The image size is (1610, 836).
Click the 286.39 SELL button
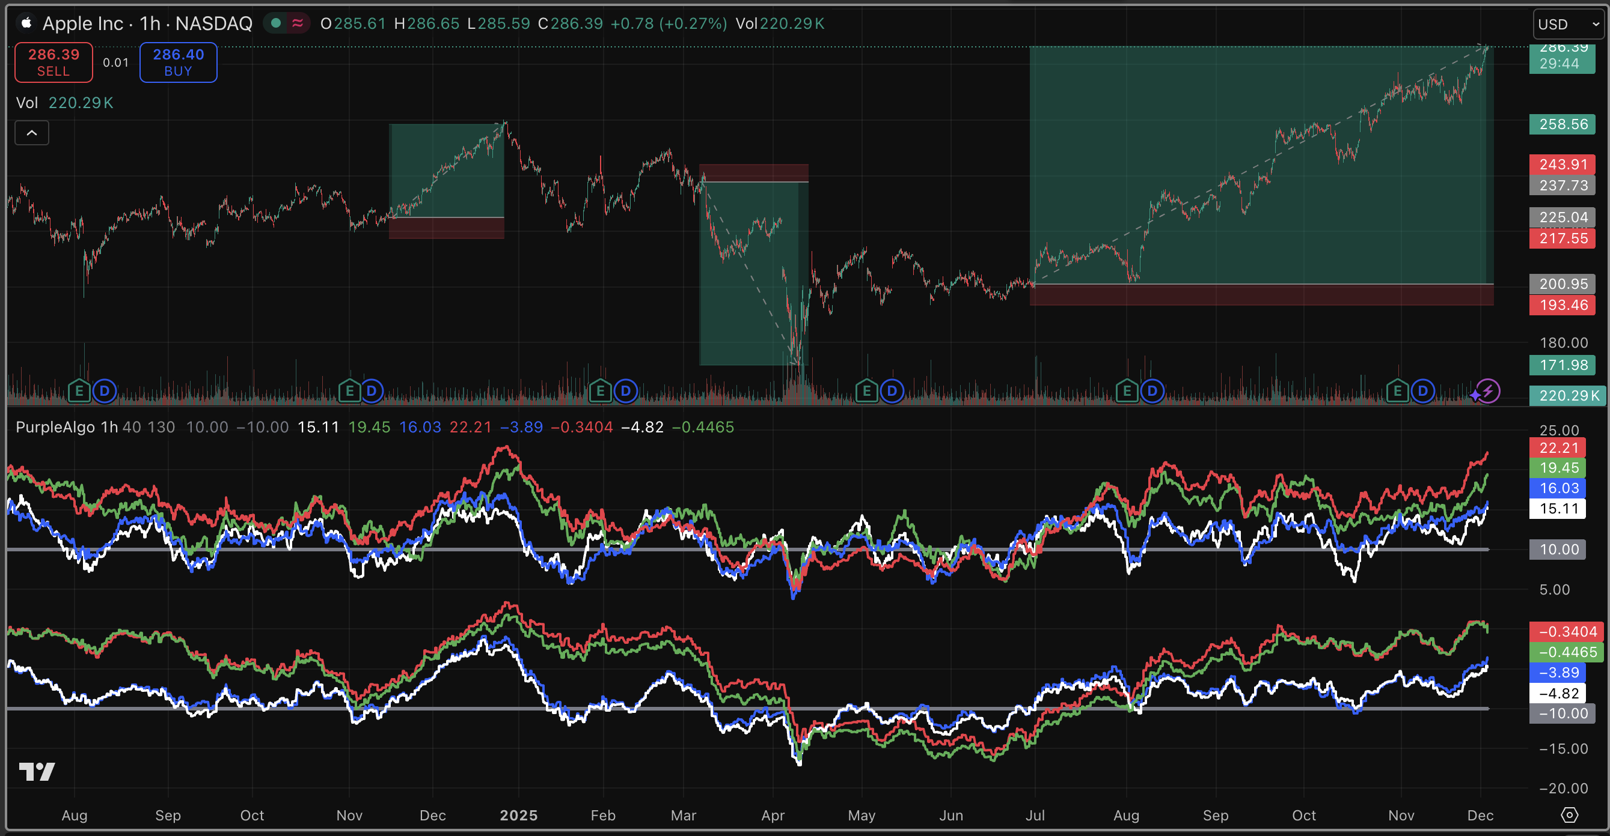tap(54, 62)
